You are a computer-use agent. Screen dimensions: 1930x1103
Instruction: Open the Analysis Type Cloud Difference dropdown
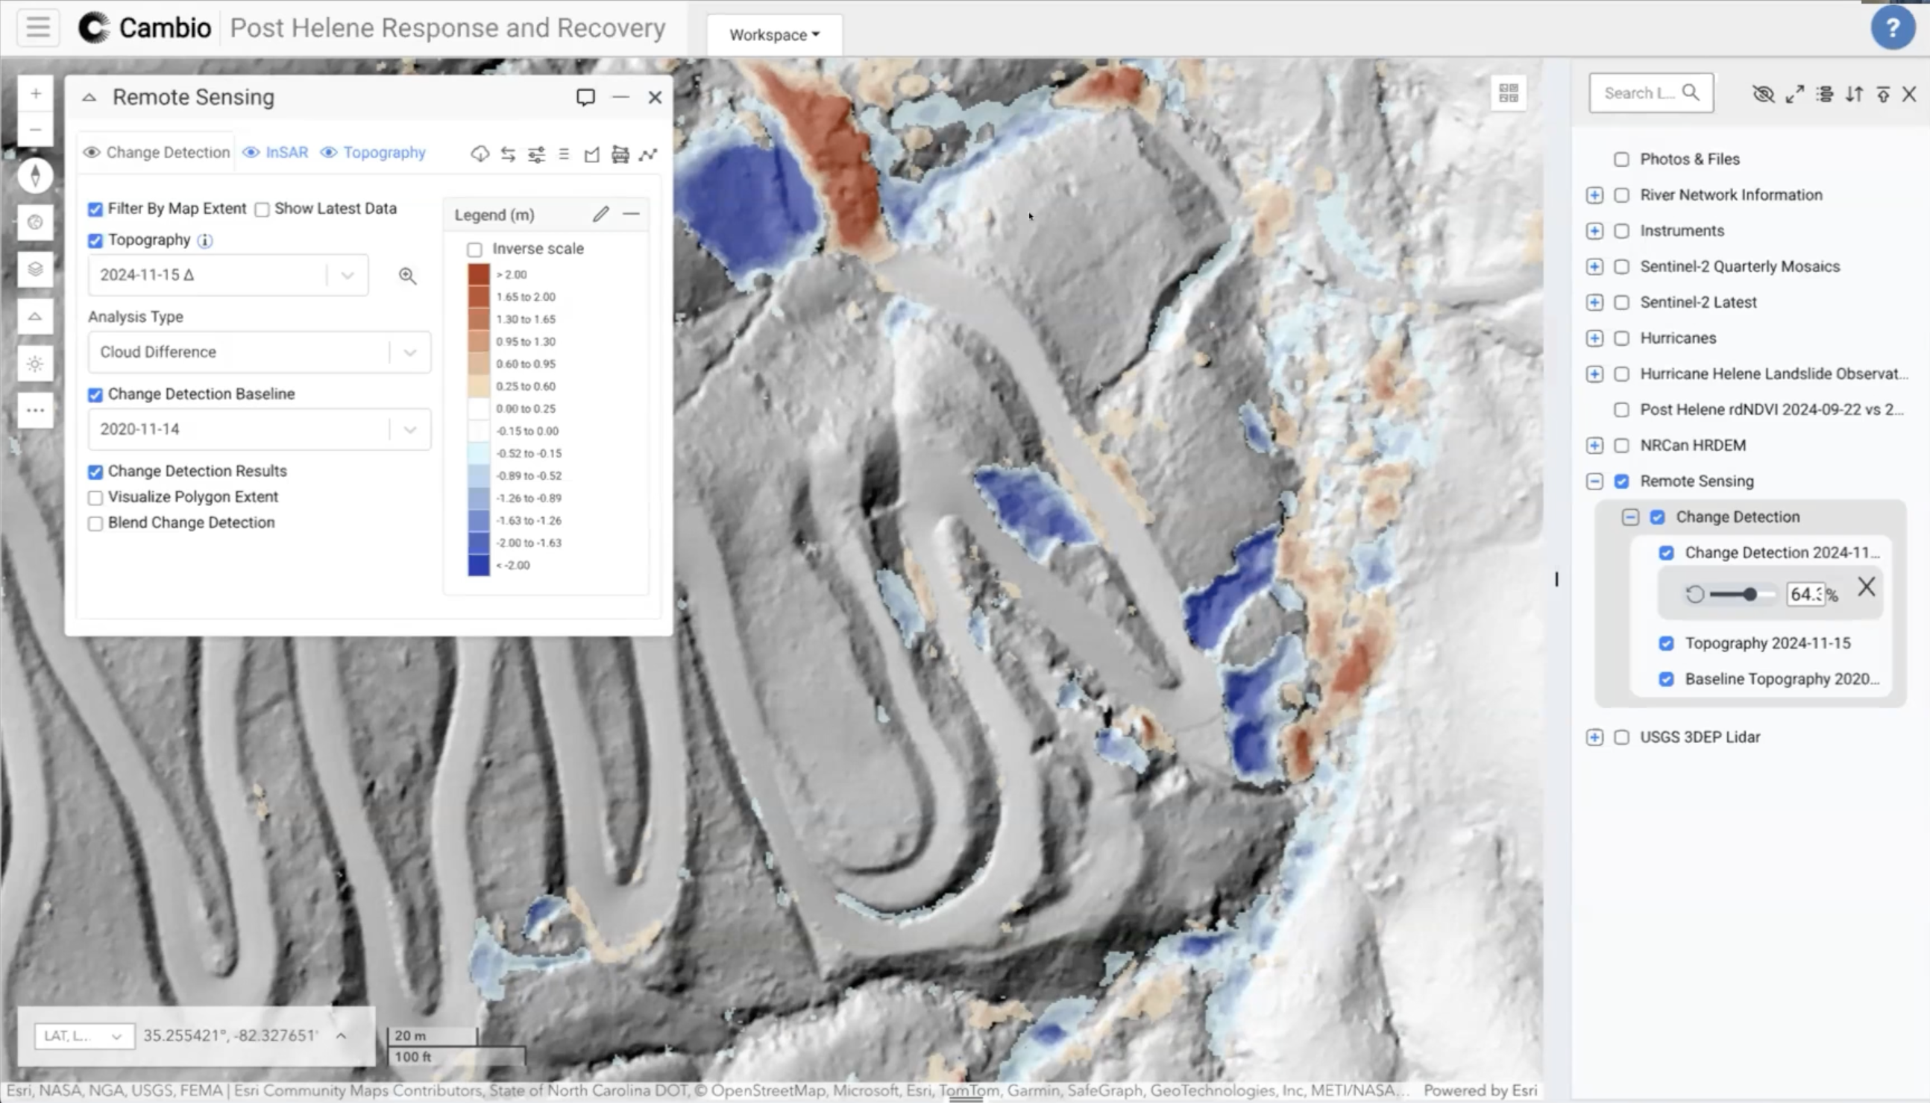pos(259,353)
